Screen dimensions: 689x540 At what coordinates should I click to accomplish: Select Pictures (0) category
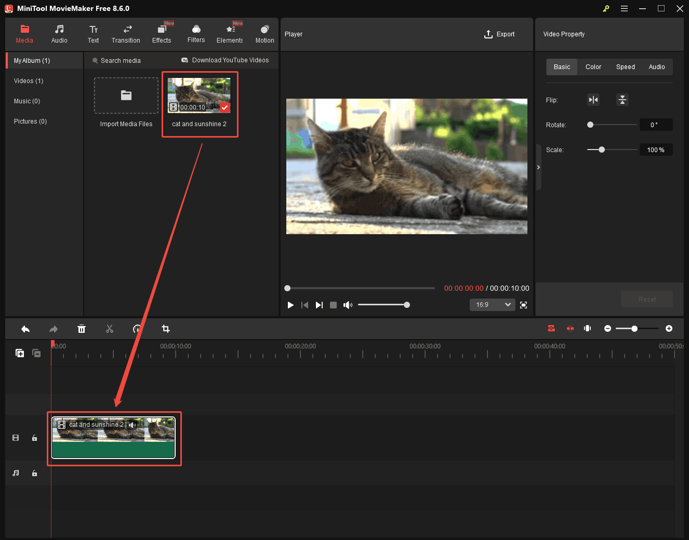pyautogui.click(x=30, y=122)
